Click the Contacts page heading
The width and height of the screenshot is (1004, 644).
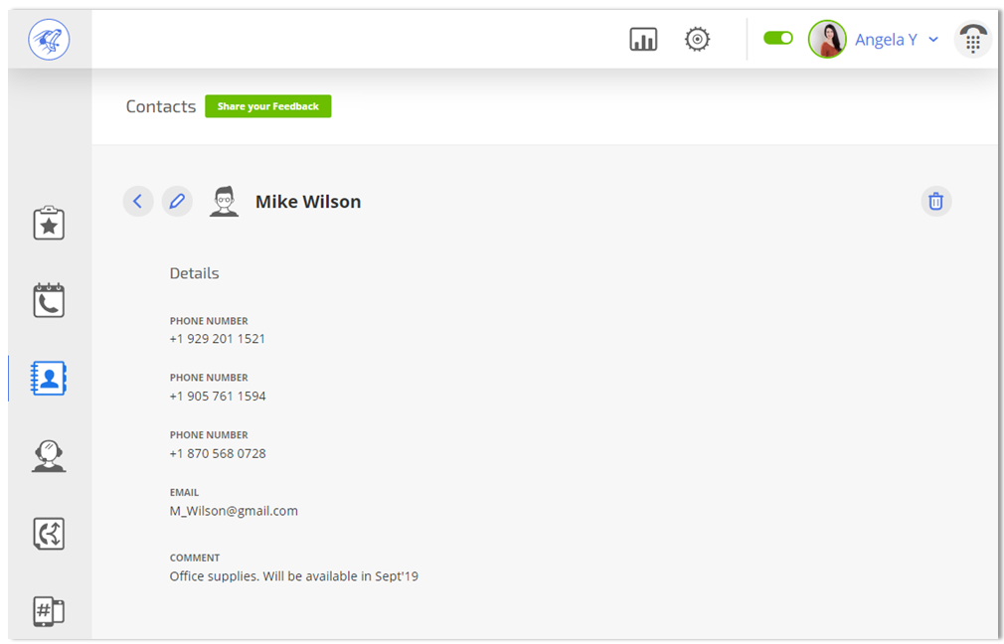tap(161, 106)
